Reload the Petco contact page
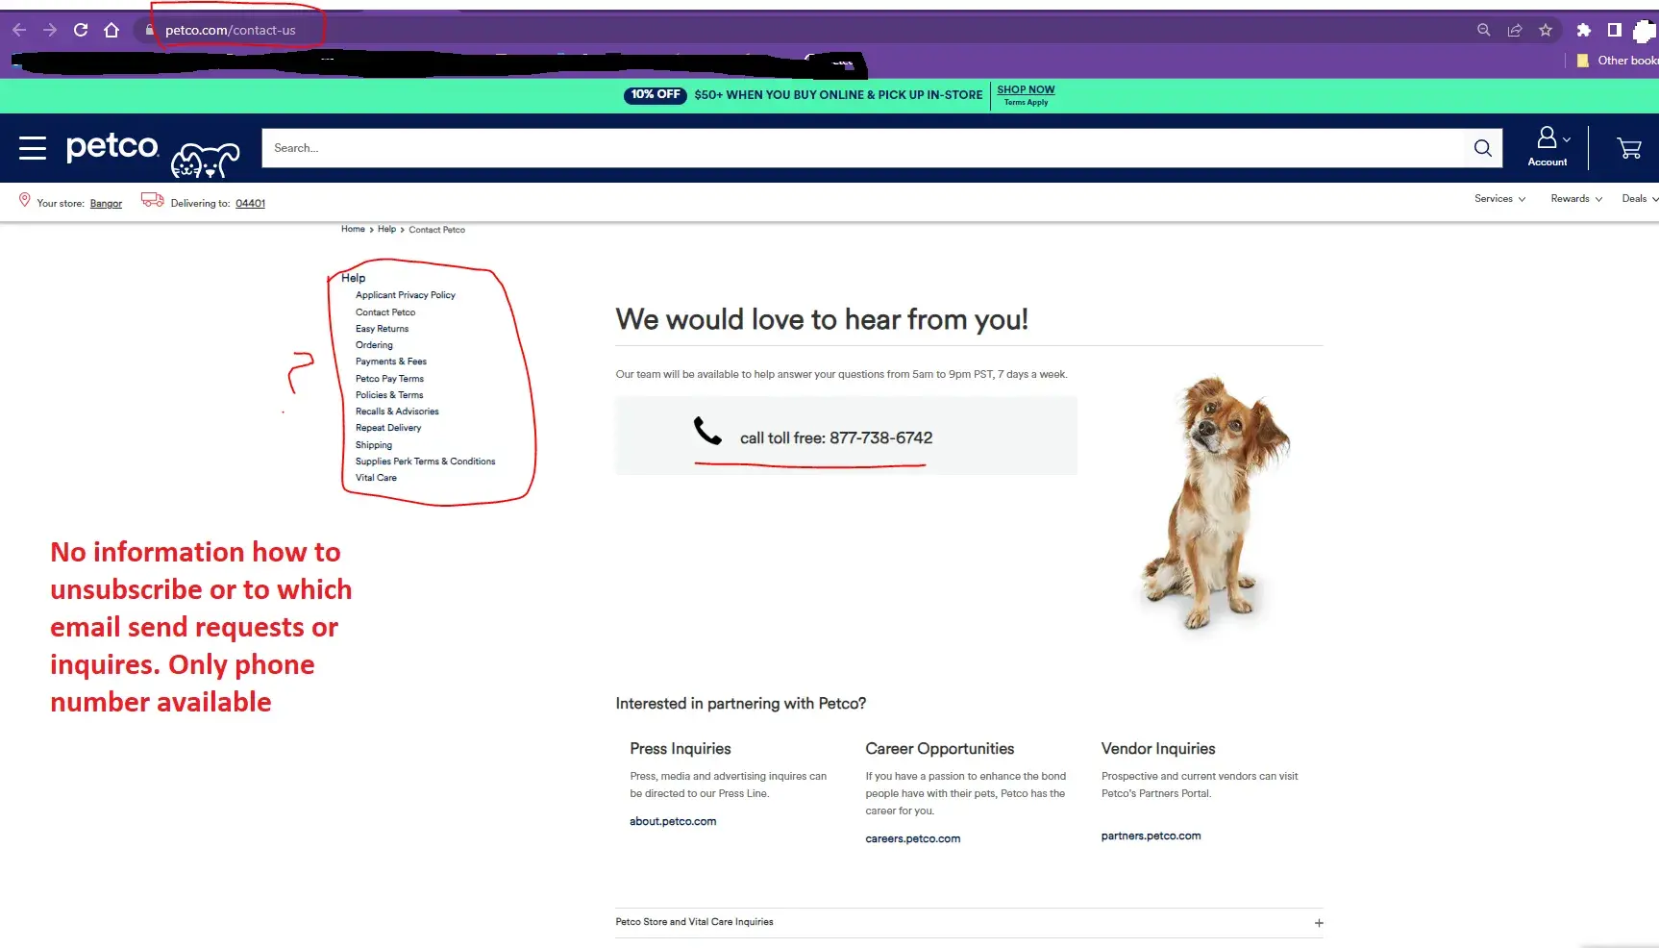 click(81, 30)
